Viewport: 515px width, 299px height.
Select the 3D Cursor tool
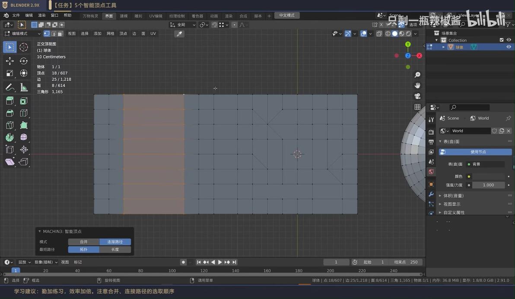point(24,47)
